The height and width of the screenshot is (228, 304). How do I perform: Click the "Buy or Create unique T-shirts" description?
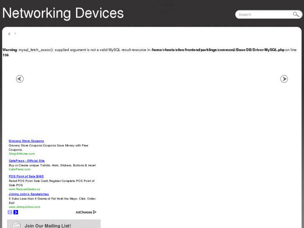[52, 165]
